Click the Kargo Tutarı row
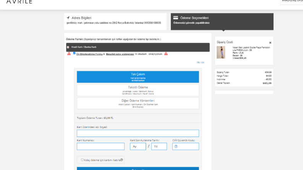 click(x=244, y=76)
